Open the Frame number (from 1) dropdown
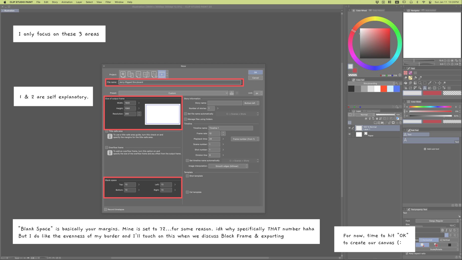Image resolution: width=462 pixels, height=260 pixels. point(245,139)
